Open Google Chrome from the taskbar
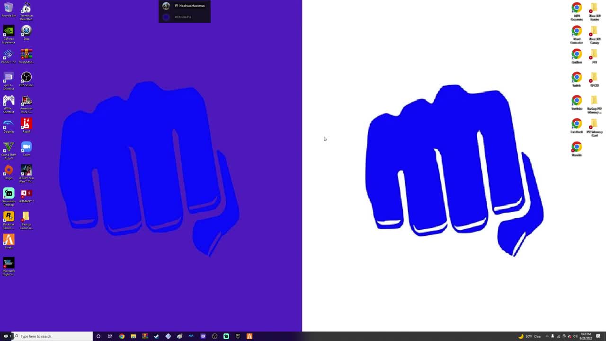This screenshot has height=341, width=606. click(x=122, y=336)
